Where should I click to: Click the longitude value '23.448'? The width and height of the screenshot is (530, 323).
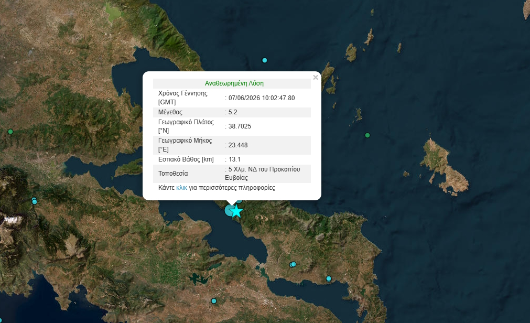238,145
